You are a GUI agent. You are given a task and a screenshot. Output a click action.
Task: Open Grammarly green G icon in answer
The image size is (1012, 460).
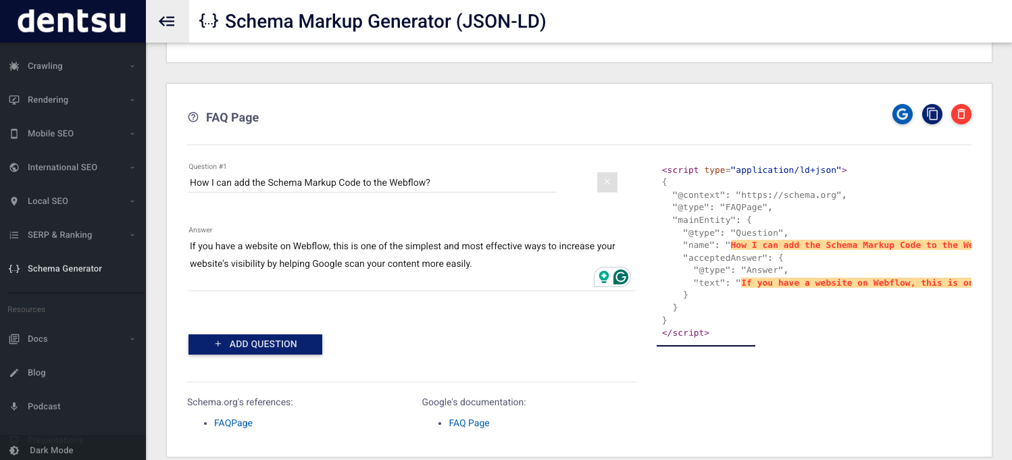(621, 277)
